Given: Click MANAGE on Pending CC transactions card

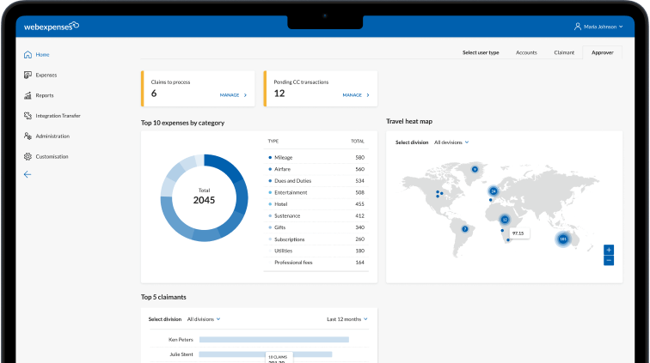Looking at the screenshot, I should (353, 95).
